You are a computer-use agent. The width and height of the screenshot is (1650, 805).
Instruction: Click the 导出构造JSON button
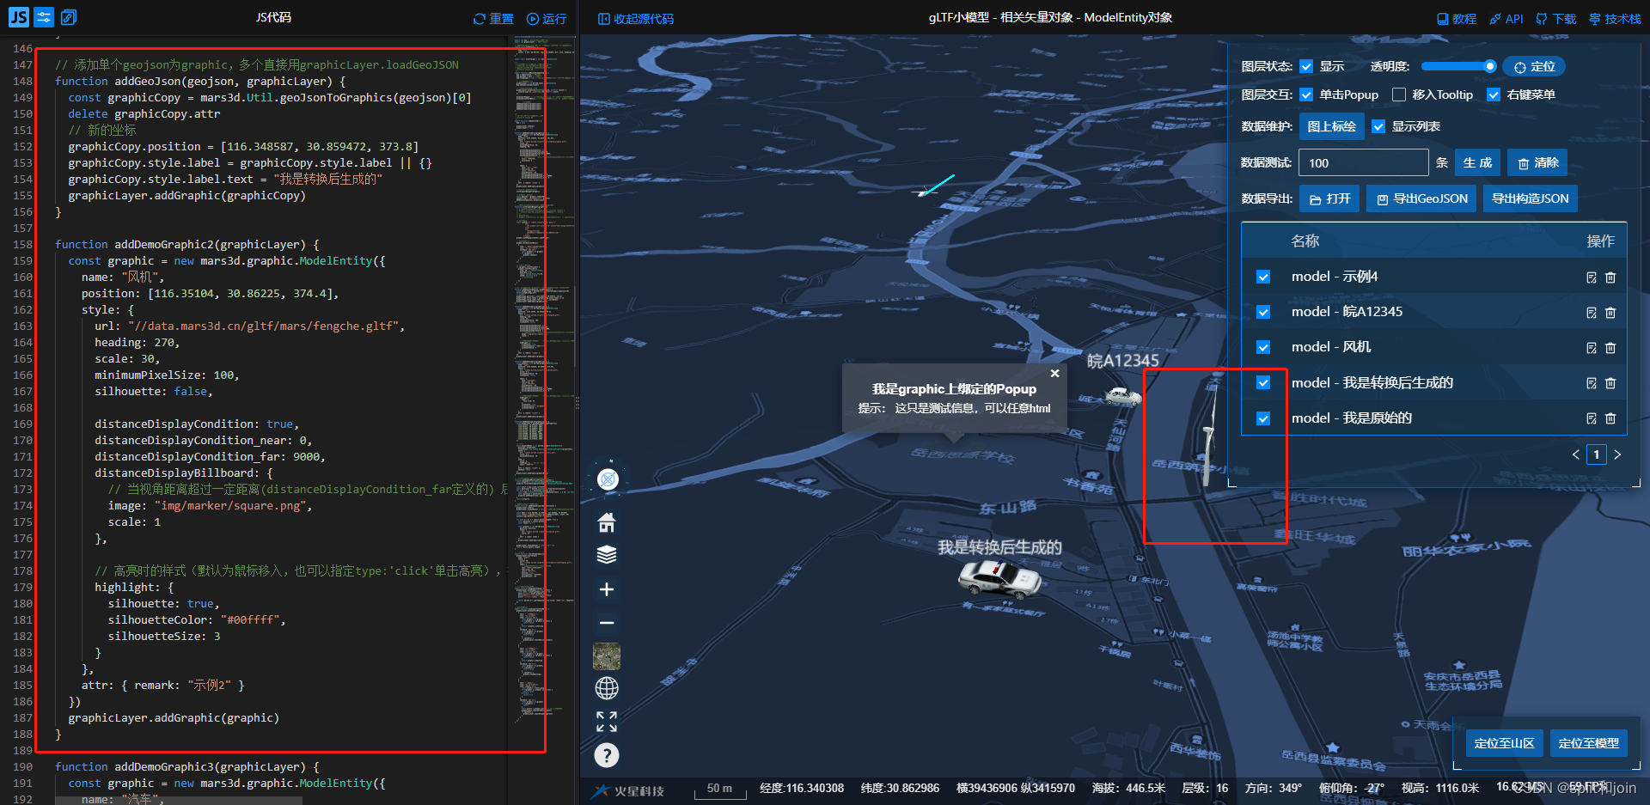[x=1530, y=198]
